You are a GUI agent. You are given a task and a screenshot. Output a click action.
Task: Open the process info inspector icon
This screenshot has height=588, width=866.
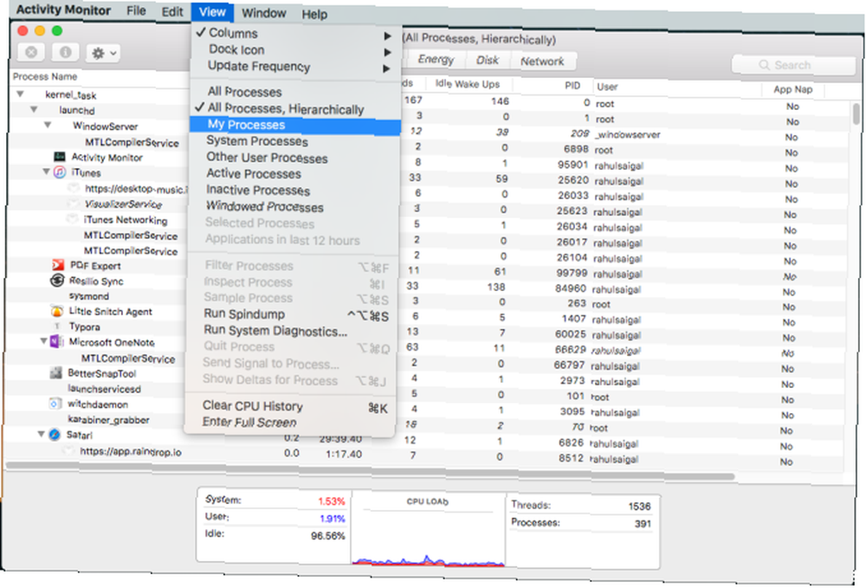65,53
